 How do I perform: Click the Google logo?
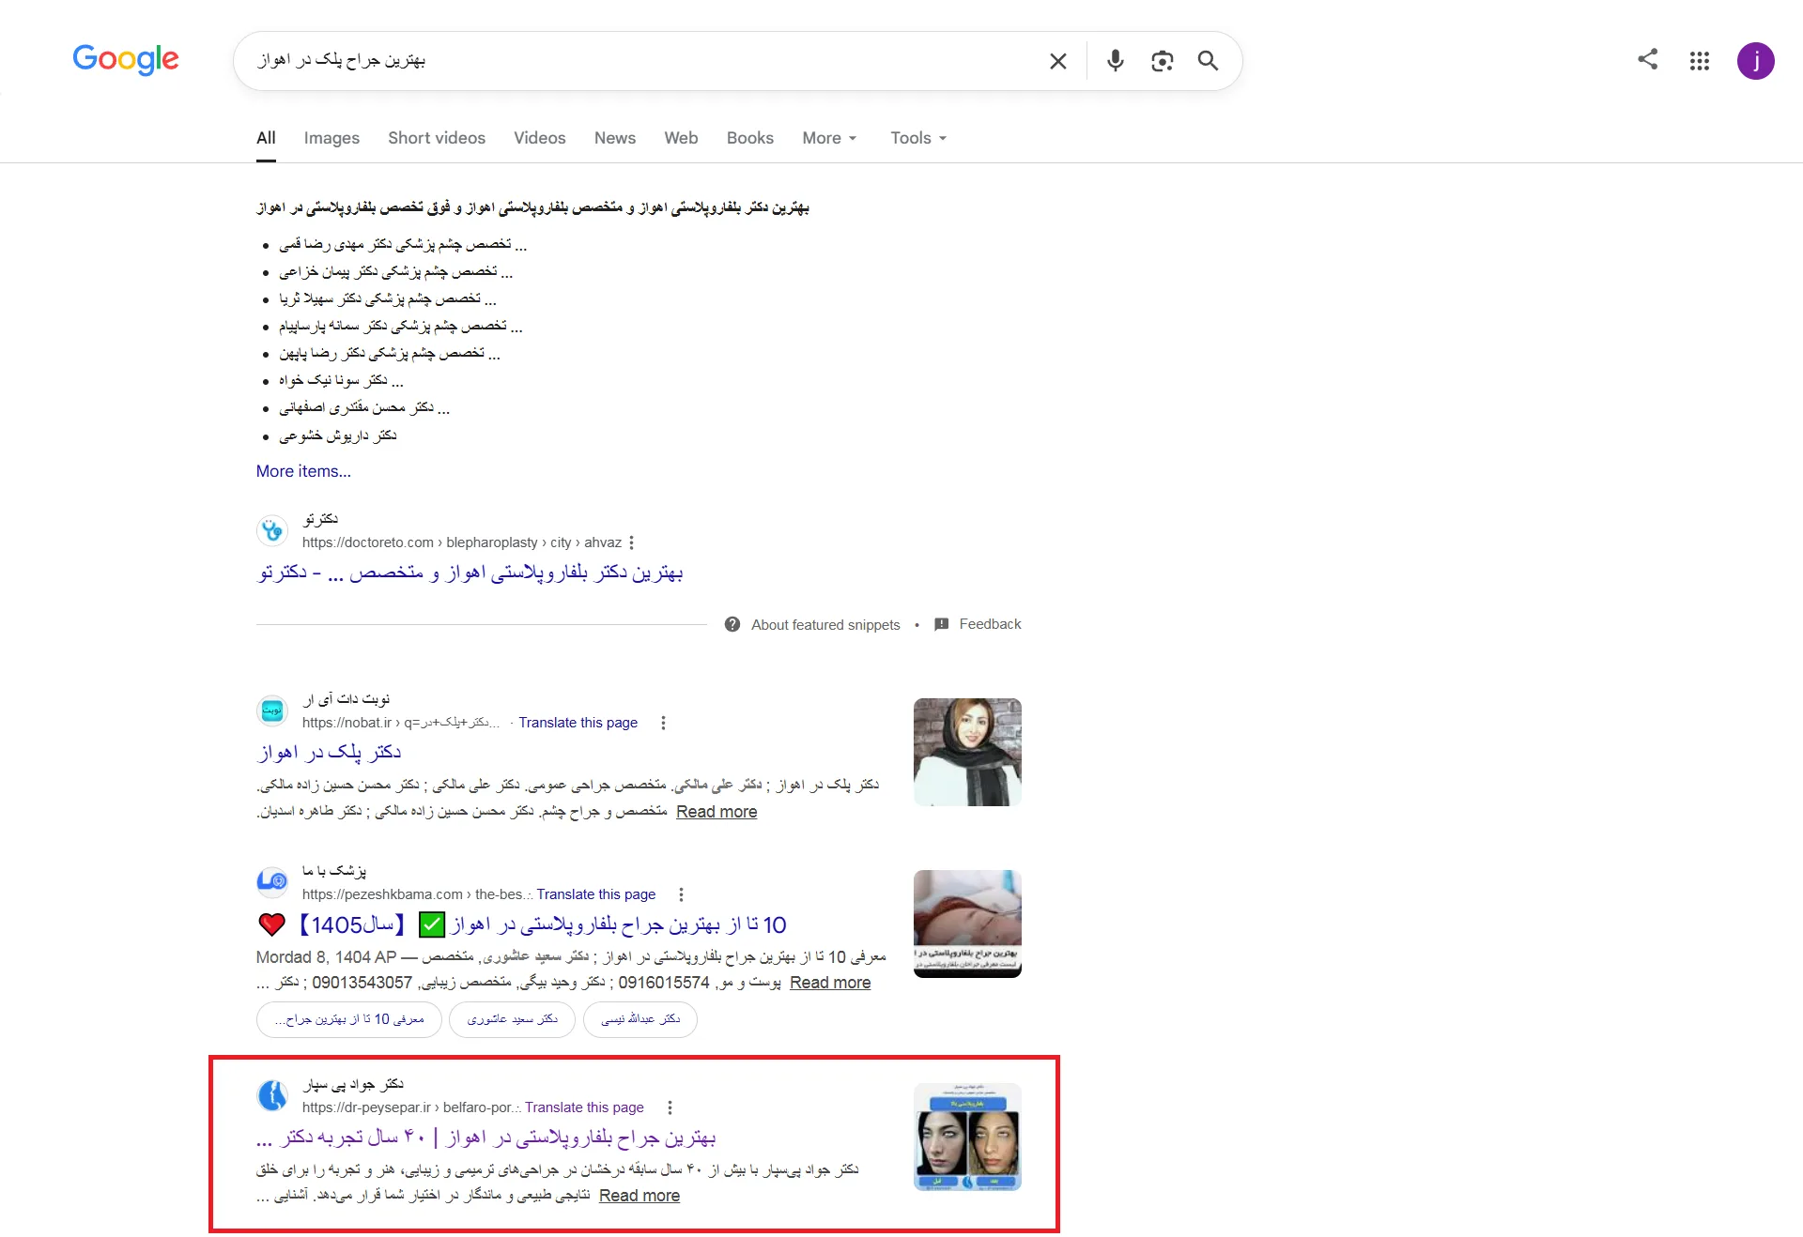pos(126,59)
